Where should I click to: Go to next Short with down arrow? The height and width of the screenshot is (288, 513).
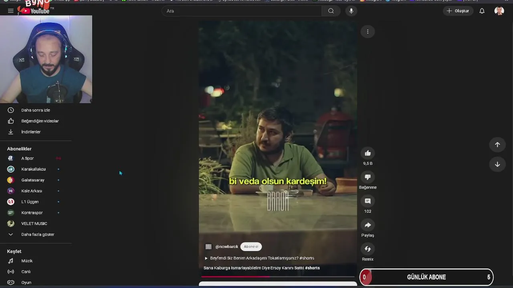tap(497, 164)
